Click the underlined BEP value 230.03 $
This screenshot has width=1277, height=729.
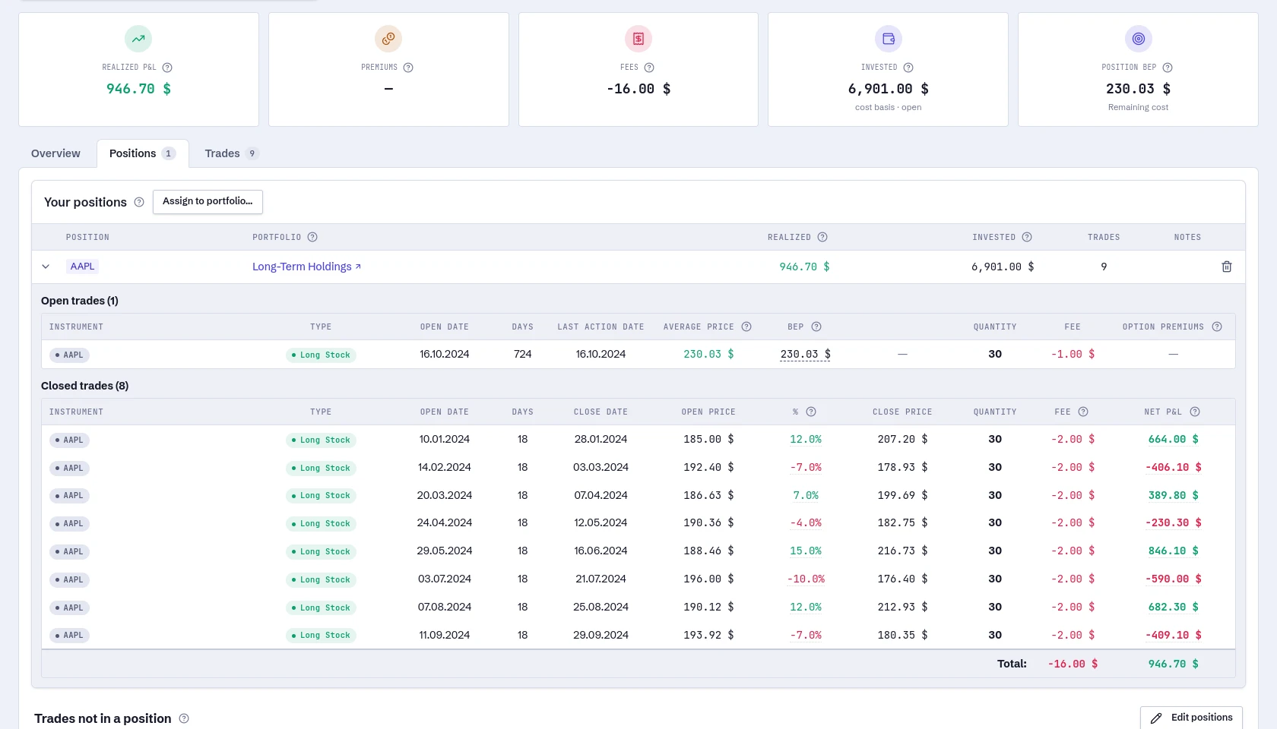click(x=806, y=354)
